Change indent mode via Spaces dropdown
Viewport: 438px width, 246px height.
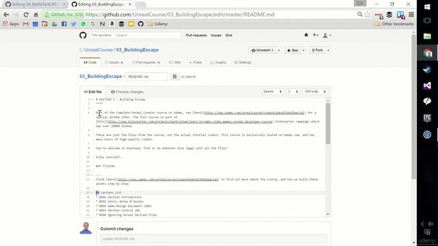(272, 92)
